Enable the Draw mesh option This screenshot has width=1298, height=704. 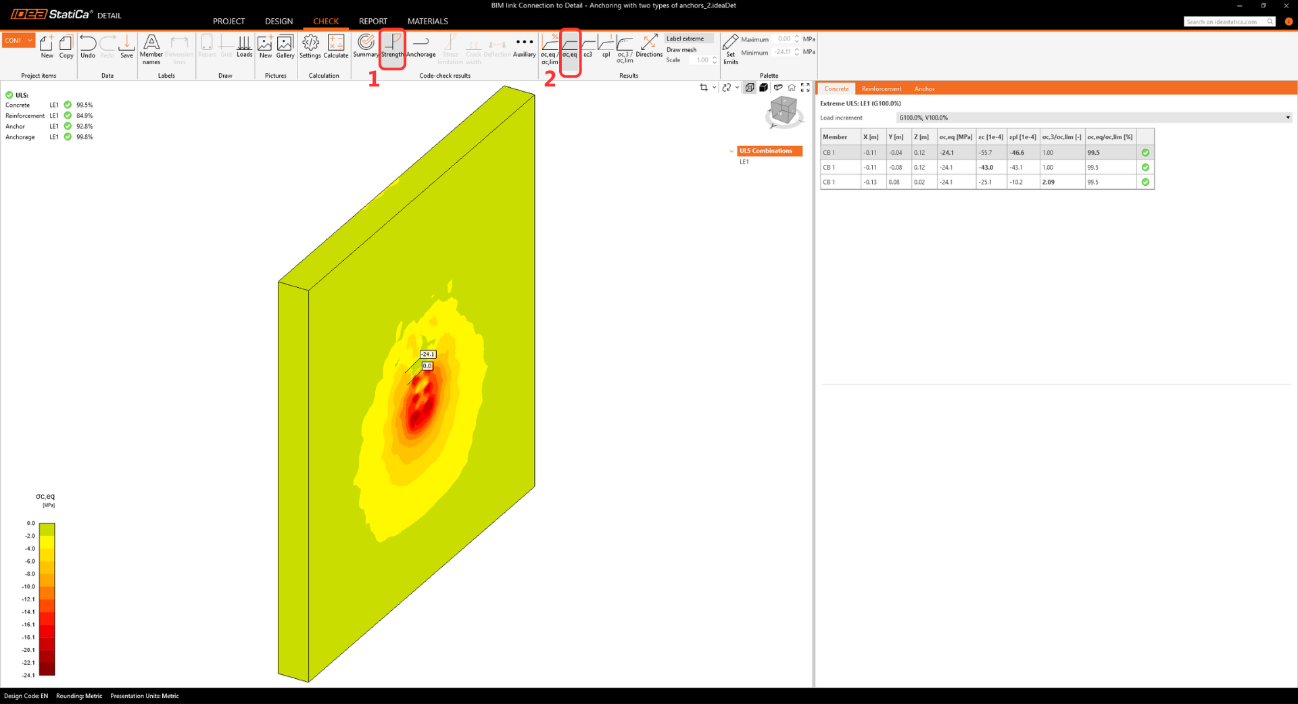pyautogui.click(x=681, y=50)
